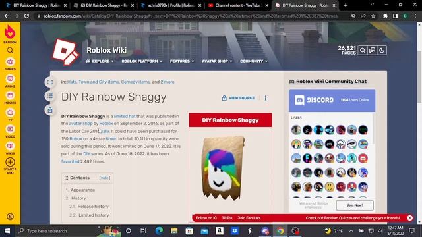Reload the page
This screenshot has width=422, height=237.
pyautogui.click(x=26, y=16)
